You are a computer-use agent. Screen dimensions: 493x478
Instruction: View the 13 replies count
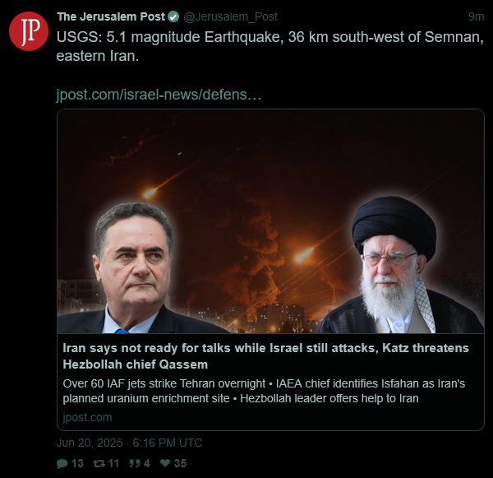point(77,463)
